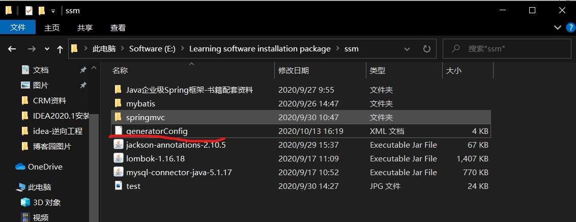
Task: Click the OneDrive cloud icon
Action: click(20, 166)
